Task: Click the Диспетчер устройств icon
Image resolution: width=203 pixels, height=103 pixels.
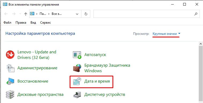Action: pos(77,95)
